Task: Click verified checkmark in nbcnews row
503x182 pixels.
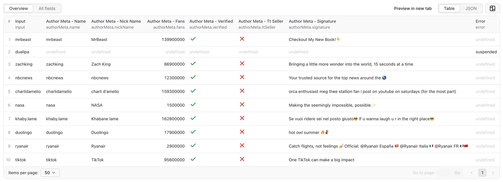Action: tap(193, 77)
